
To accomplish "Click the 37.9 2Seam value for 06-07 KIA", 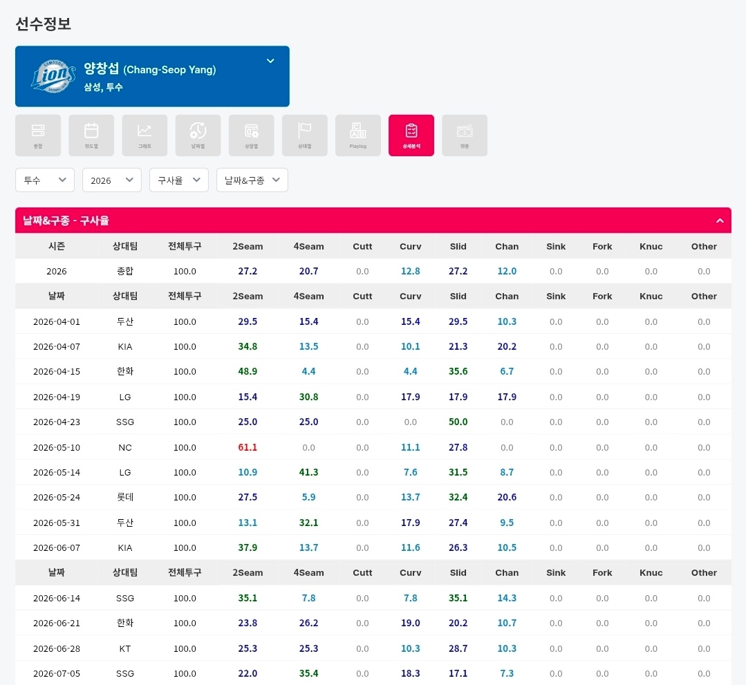I will (248, 548).
